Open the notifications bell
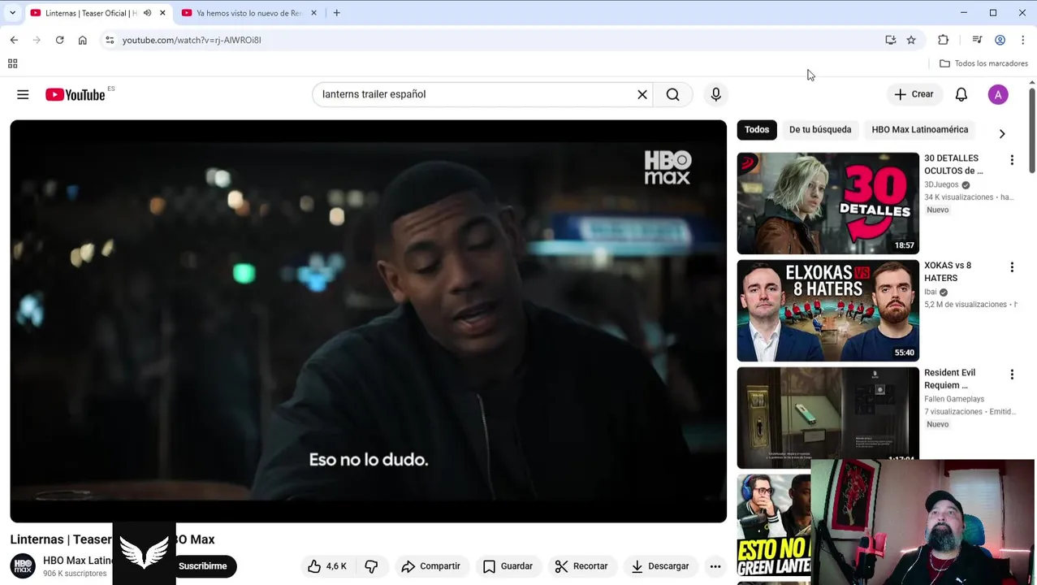This screenshot has height=585, width=1037. pos(961,94)
